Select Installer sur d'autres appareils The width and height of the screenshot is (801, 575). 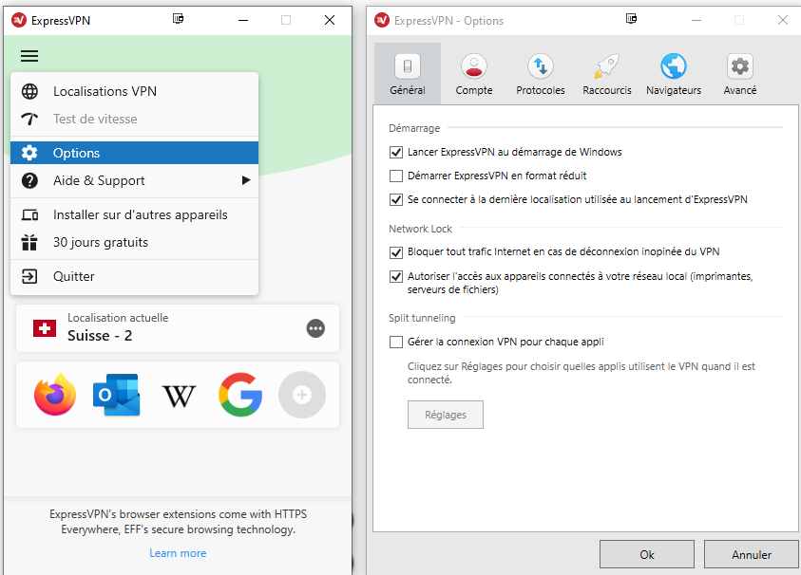point(134,214)
